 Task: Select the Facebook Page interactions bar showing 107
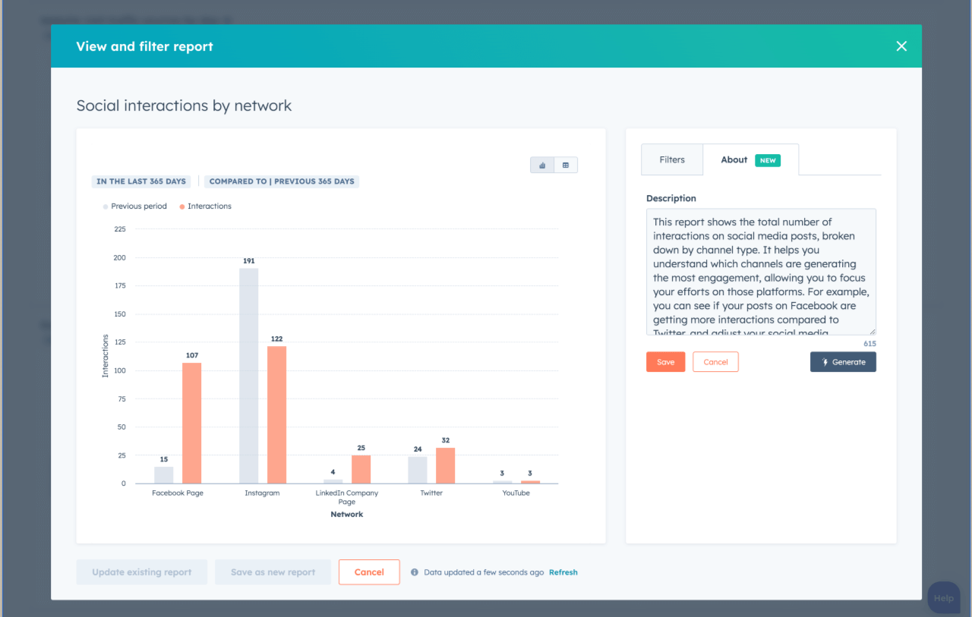(191, 423)
